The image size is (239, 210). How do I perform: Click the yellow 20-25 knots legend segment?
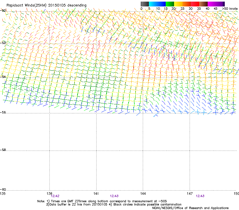coord(178,4)
